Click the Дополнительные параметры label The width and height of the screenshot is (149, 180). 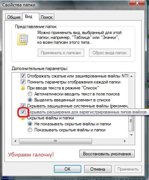[x=40, y=68]
